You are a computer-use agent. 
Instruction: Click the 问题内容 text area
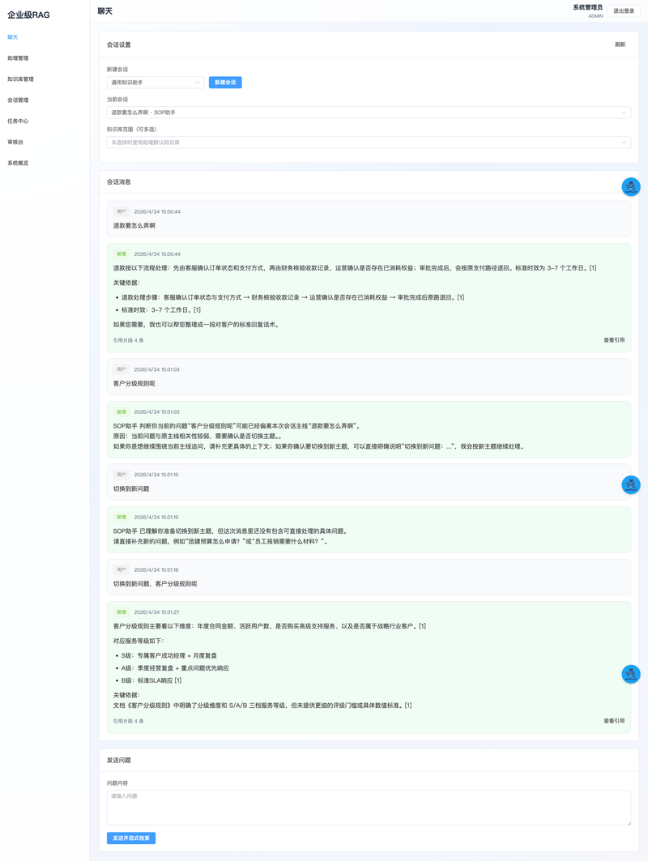pyautogui.click(x=369, y=808)
